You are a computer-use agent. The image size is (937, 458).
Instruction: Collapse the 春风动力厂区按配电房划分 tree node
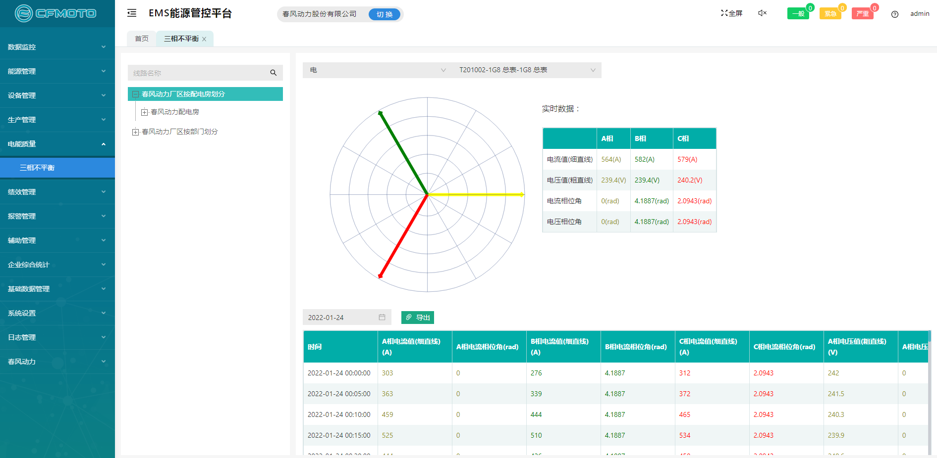pyautogui.click(x=135, y=94)
